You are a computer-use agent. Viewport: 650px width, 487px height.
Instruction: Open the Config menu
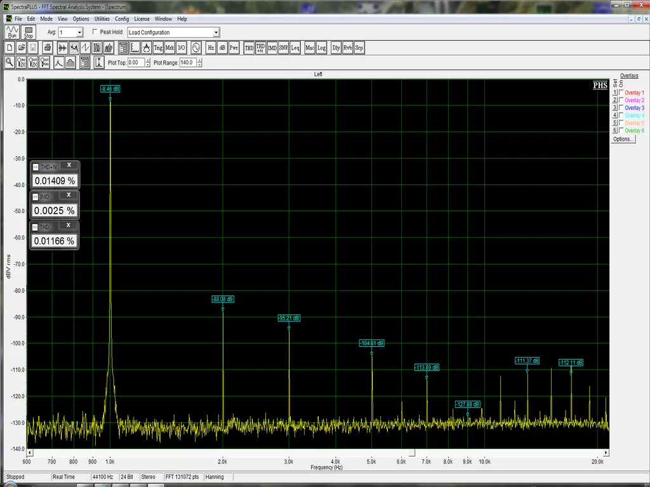point(122,19)
